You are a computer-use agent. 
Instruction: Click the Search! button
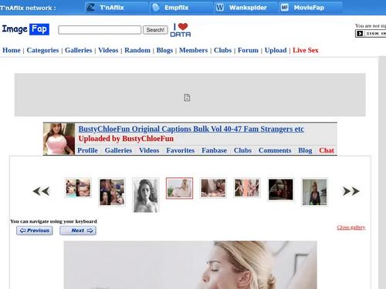click(x=155, y=30)
